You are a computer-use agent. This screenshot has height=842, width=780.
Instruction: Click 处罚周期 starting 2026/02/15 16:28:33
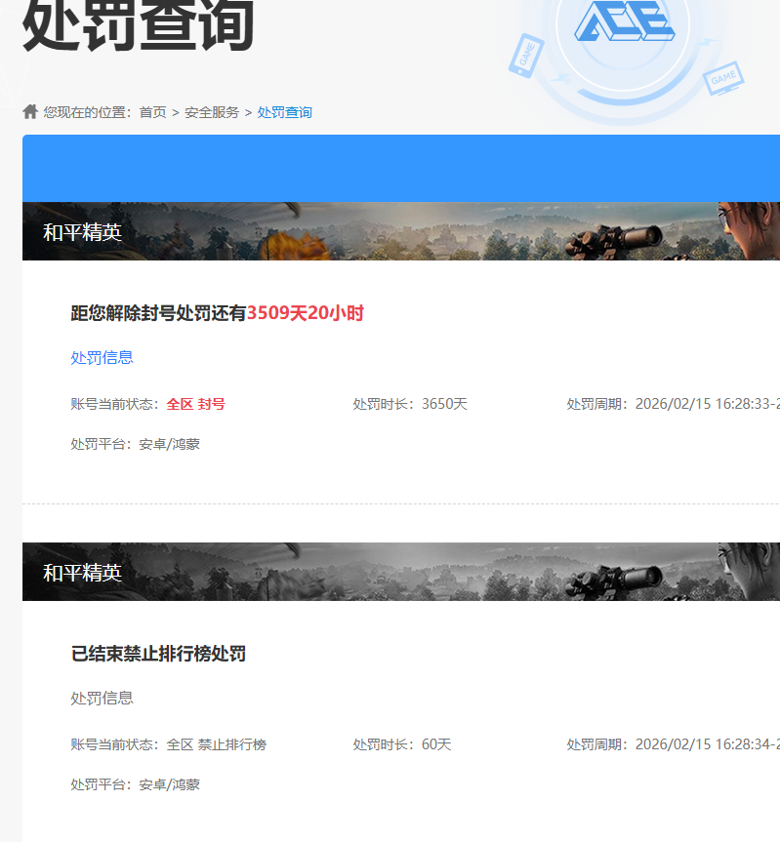tap(673, 404)
